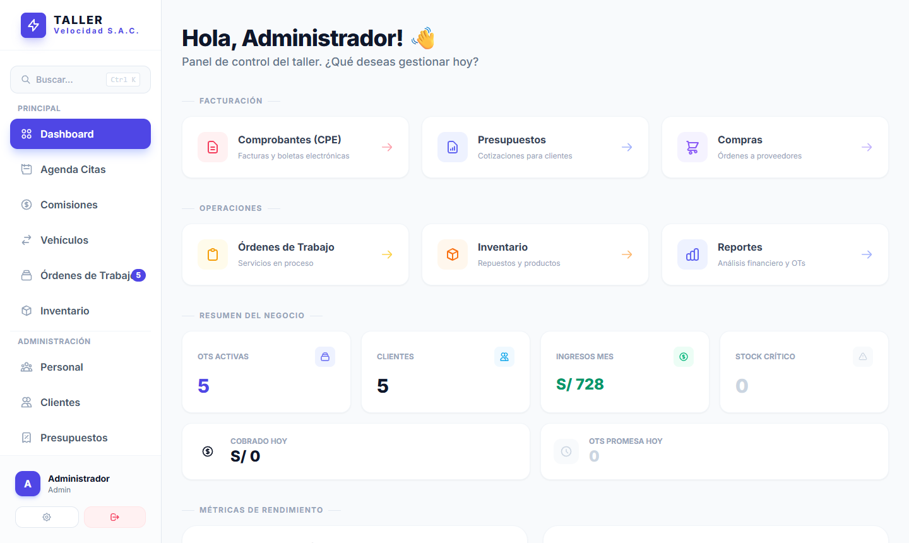Click the Agenda Citas calendar icon
The width and height of the screenshot is (909, 543).
(27, 169)
